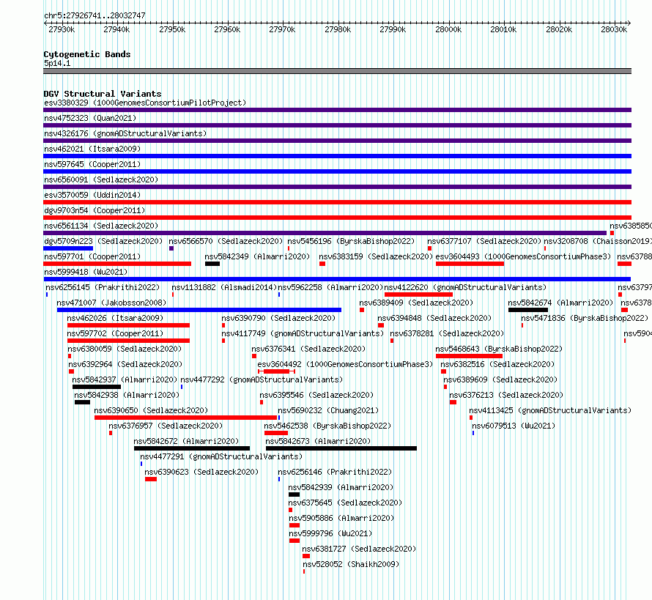
Task: Open nsv6560091 (Sedlazeck2020) label
Action: pos(101,179)
